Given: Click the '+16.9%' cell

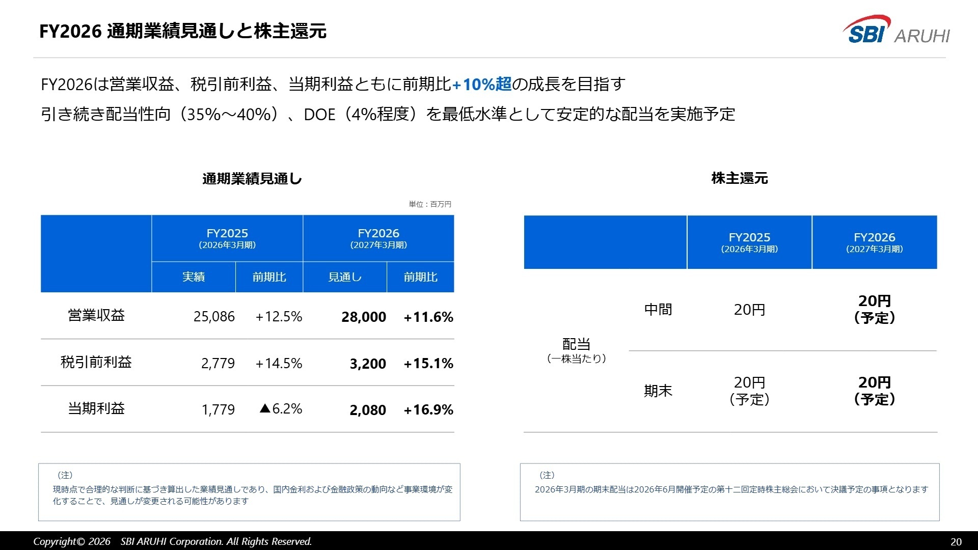Looking at the screenshot, I should point(428,409).
